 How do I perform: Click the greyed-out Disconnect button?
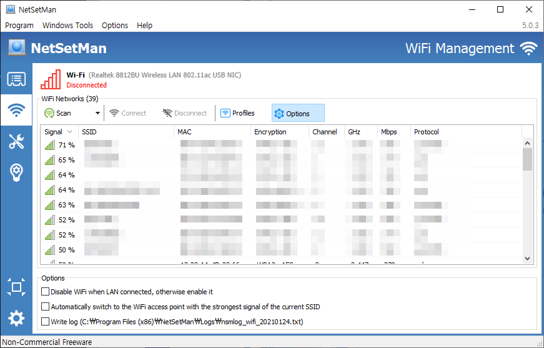tap(185, 113)
